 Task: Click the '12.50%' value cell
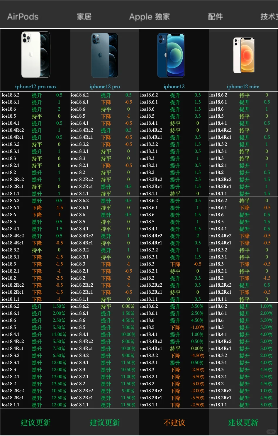pos(59,398)
